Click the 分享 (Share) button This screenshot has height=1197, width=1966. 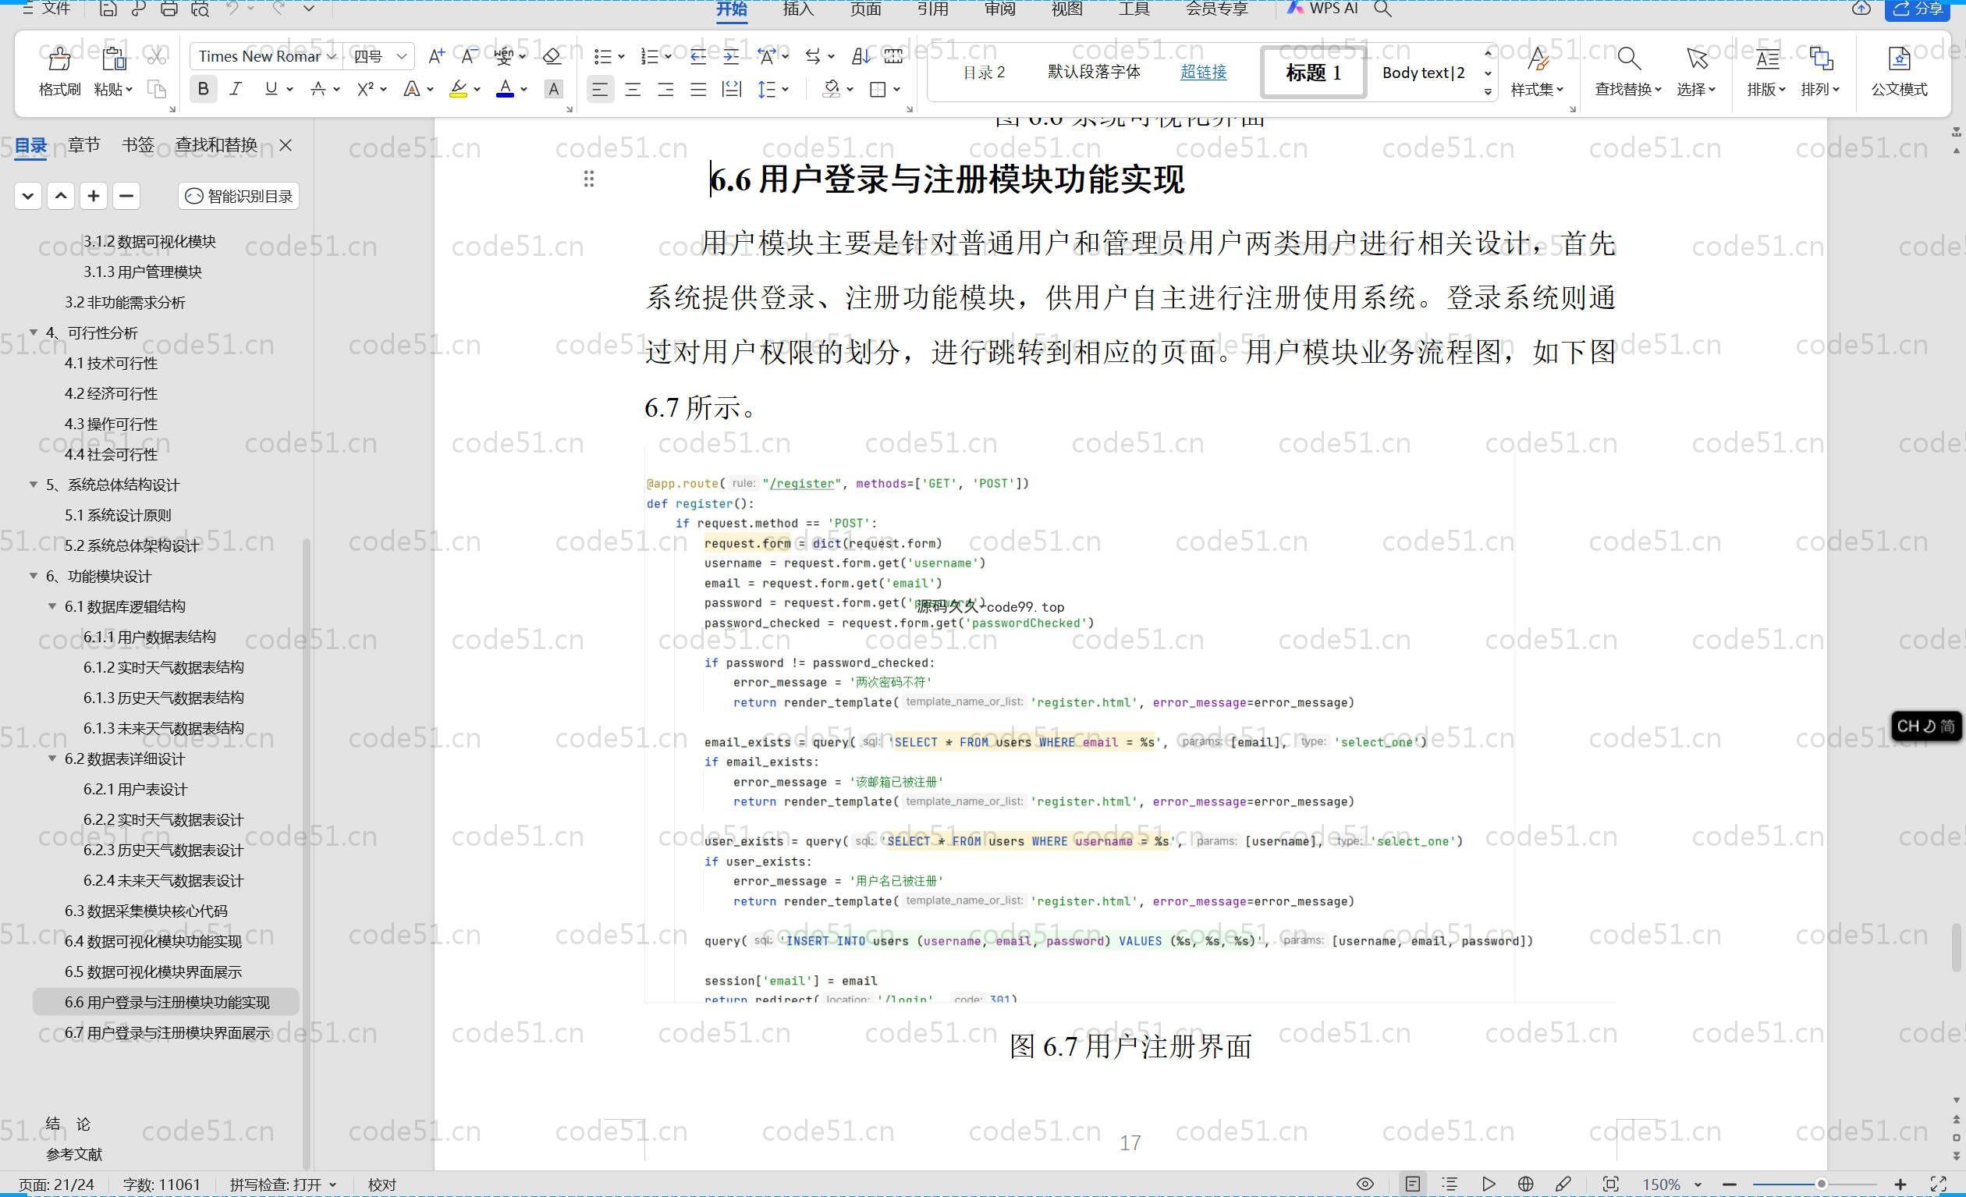point(1918,9)
